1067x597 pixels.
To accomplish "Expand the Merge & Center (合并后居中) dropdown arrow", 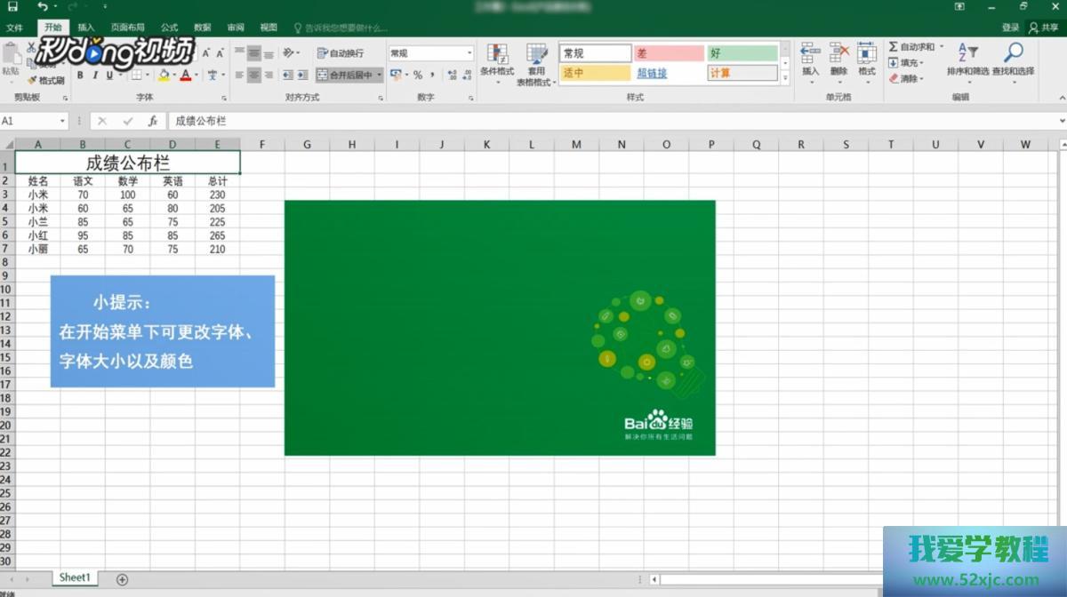I will click(380, 76).
